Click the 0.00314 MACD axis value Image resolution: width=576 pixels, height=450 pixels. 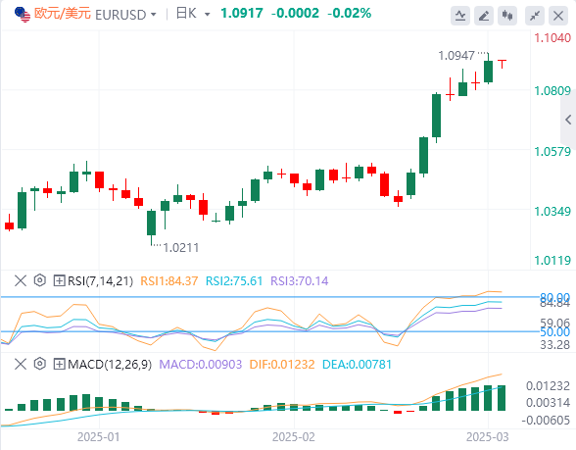pyautogui.click(x=548, y=403)
